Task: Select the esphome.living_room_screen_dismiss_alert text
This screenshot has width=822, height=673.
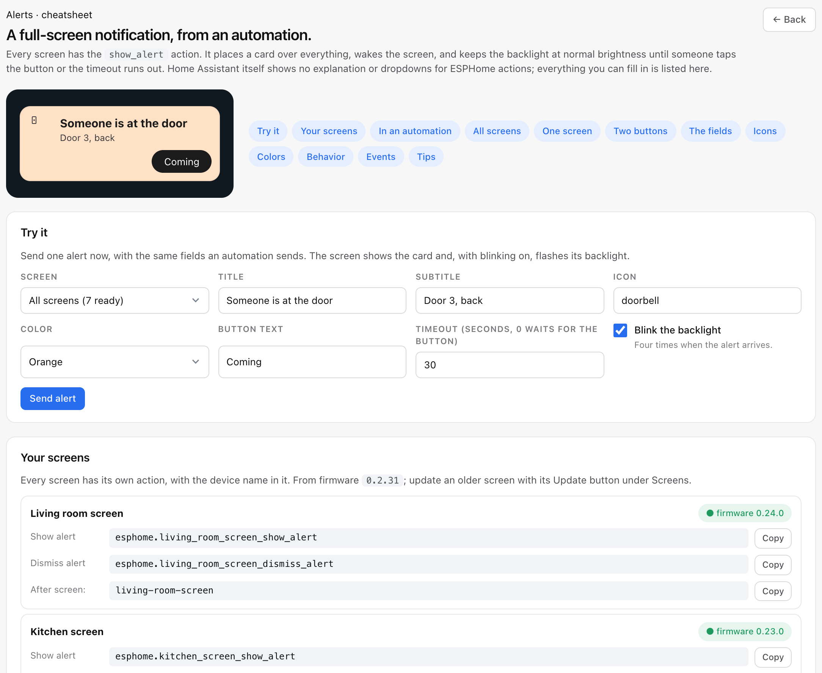Action: [224, 564]
